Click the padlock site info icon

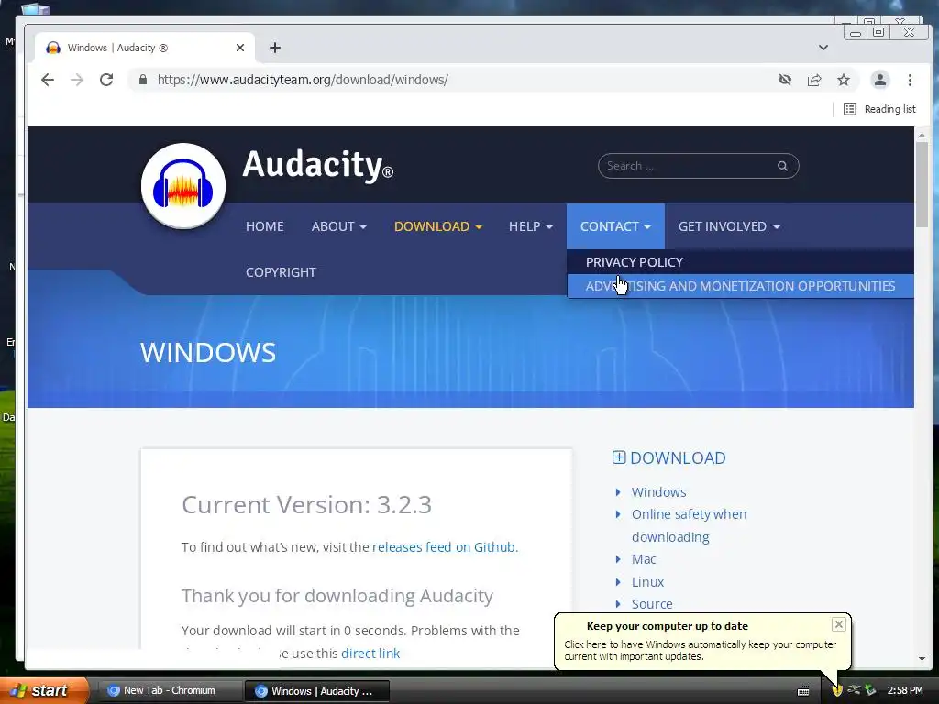pyautogui.click(x=142, y=80)
